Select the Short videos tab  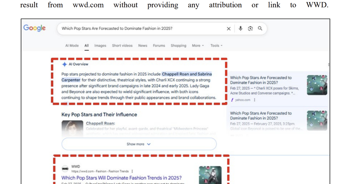pyautogui.click(x=122, y=46)
